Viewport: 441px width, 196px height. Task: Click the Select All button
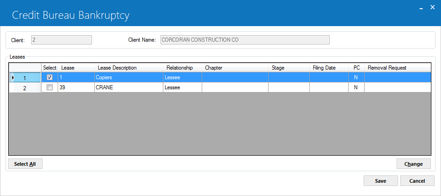coord(25,164)
